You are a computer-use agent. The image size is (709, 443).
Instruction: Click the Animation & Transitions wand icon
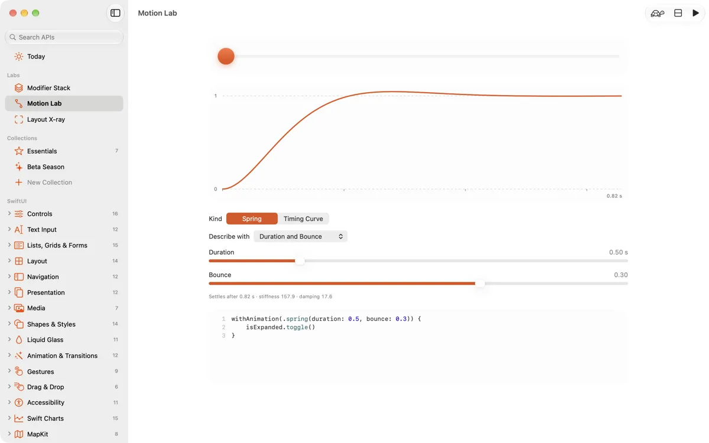point(19,356)
